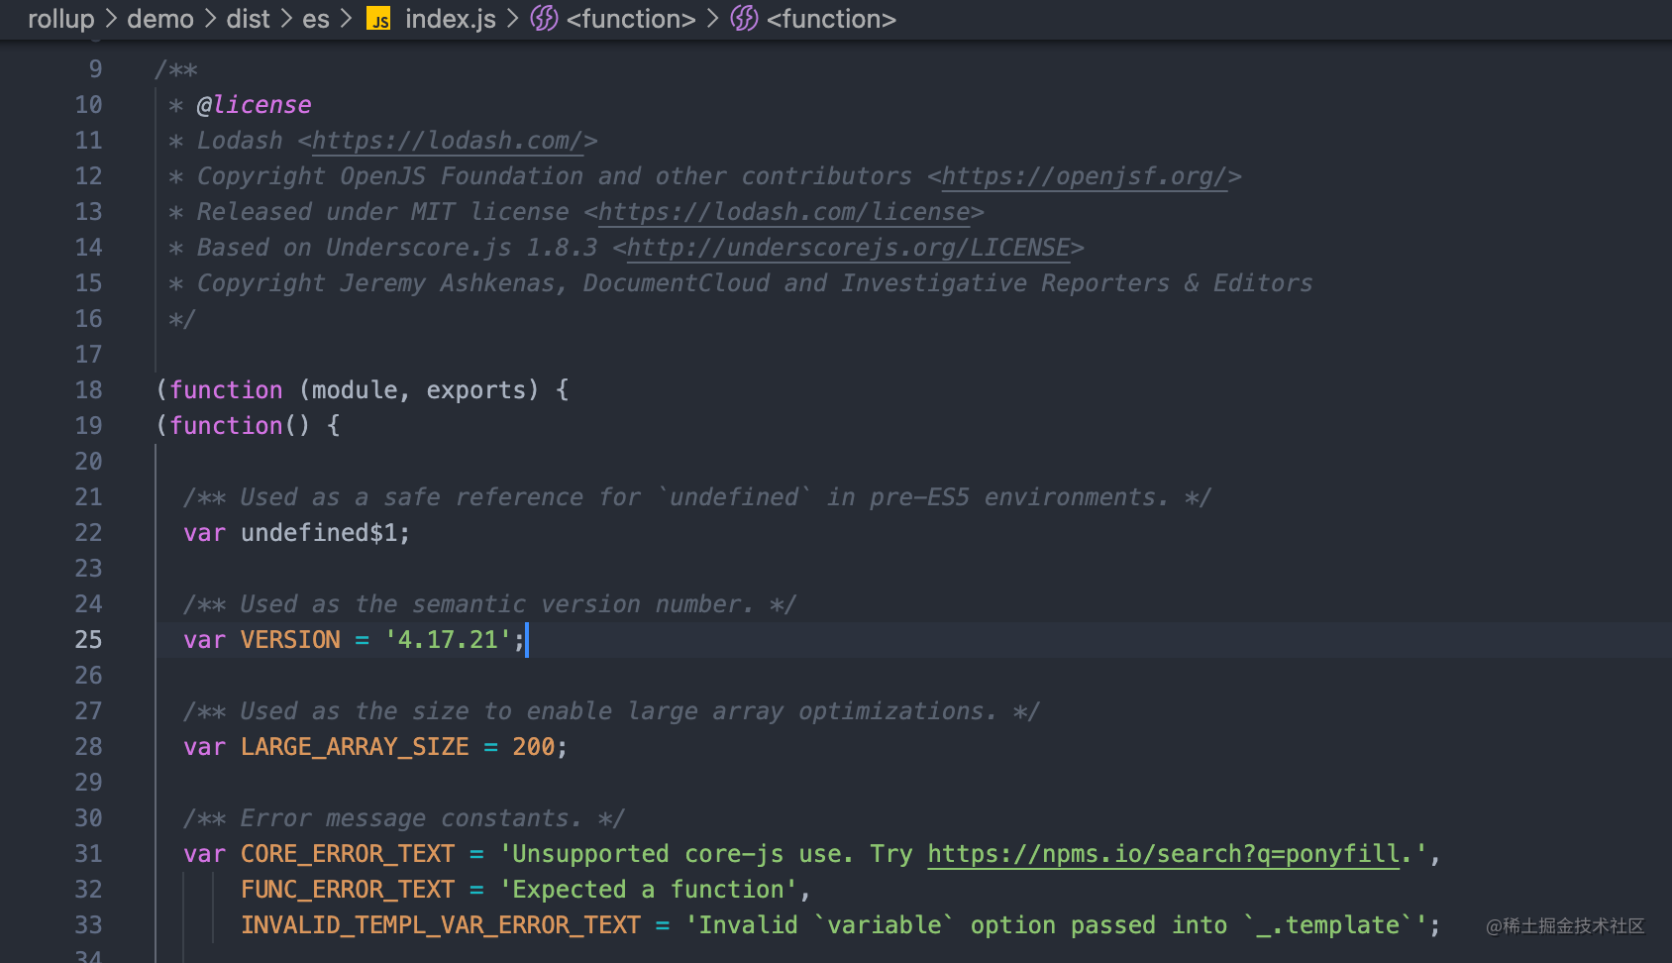Image resolution: width=1672 pixels, height=963 pixels.
Task: Click line number 18 in gutter
Action: (x=88, y=390)
